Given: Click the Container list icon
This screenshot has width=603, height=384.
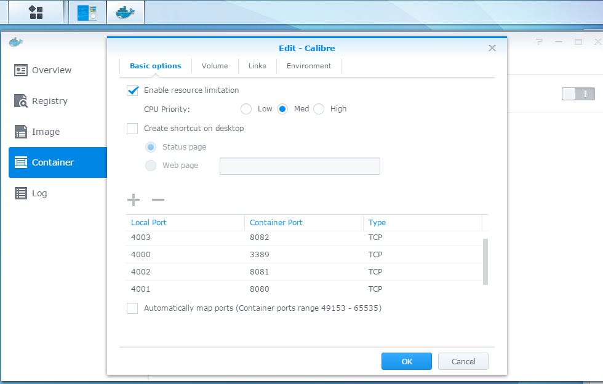Looking at the screenshot, I should (21, 162).
